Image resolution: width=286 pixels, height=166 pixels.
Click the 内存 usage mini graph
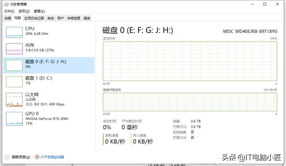pyautogui.click(x=14, y=49)
